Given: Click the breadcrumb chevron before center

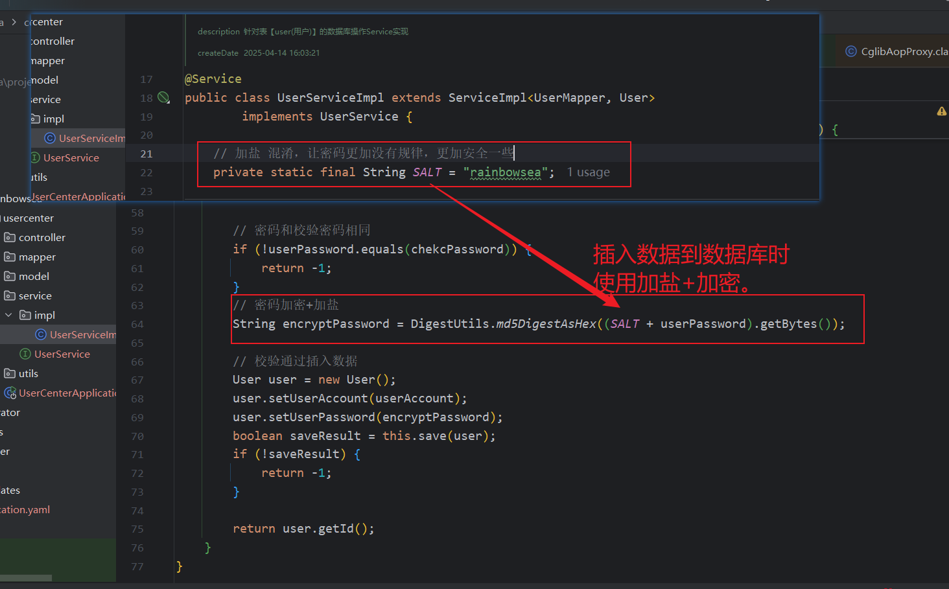Looking at the screenshot, I should (x=14, y=22).
